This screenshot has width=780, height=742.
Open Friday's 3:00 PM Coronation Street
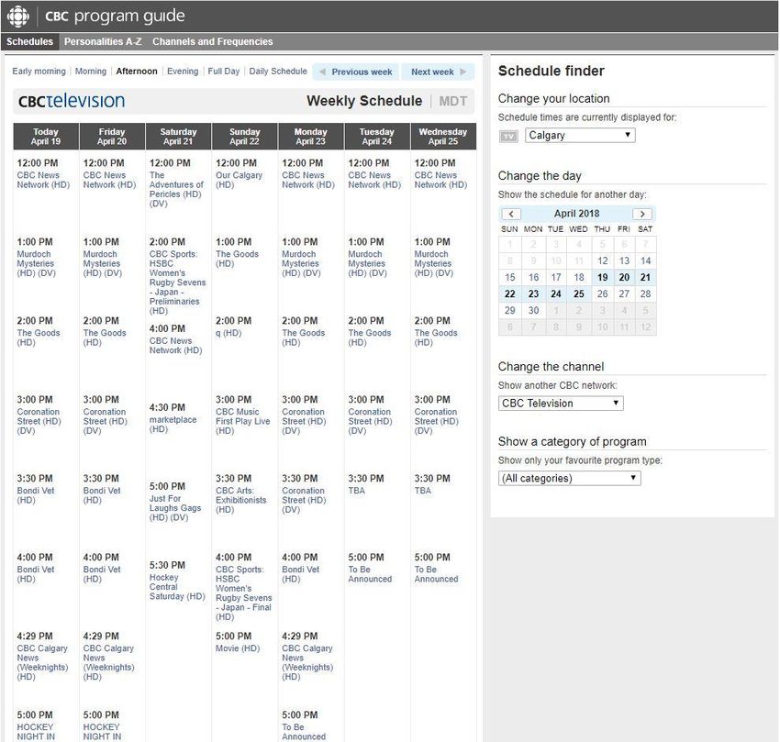click(105, 421)
